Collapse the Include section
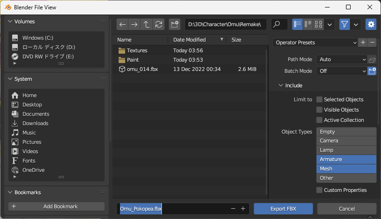The image size is (381, 219). tap(281, 85)
